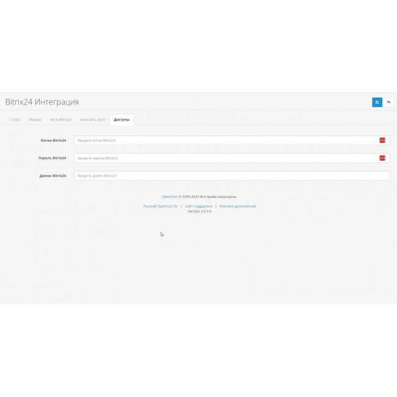397x397 pixels.
Task: Click the blue save icon button
Action: pos(377,102)
